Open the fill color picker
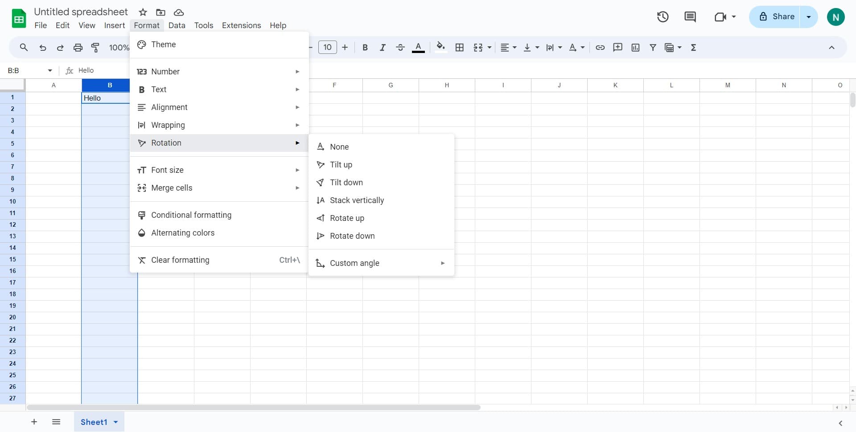The image size is (856, 432). (441, 47)
